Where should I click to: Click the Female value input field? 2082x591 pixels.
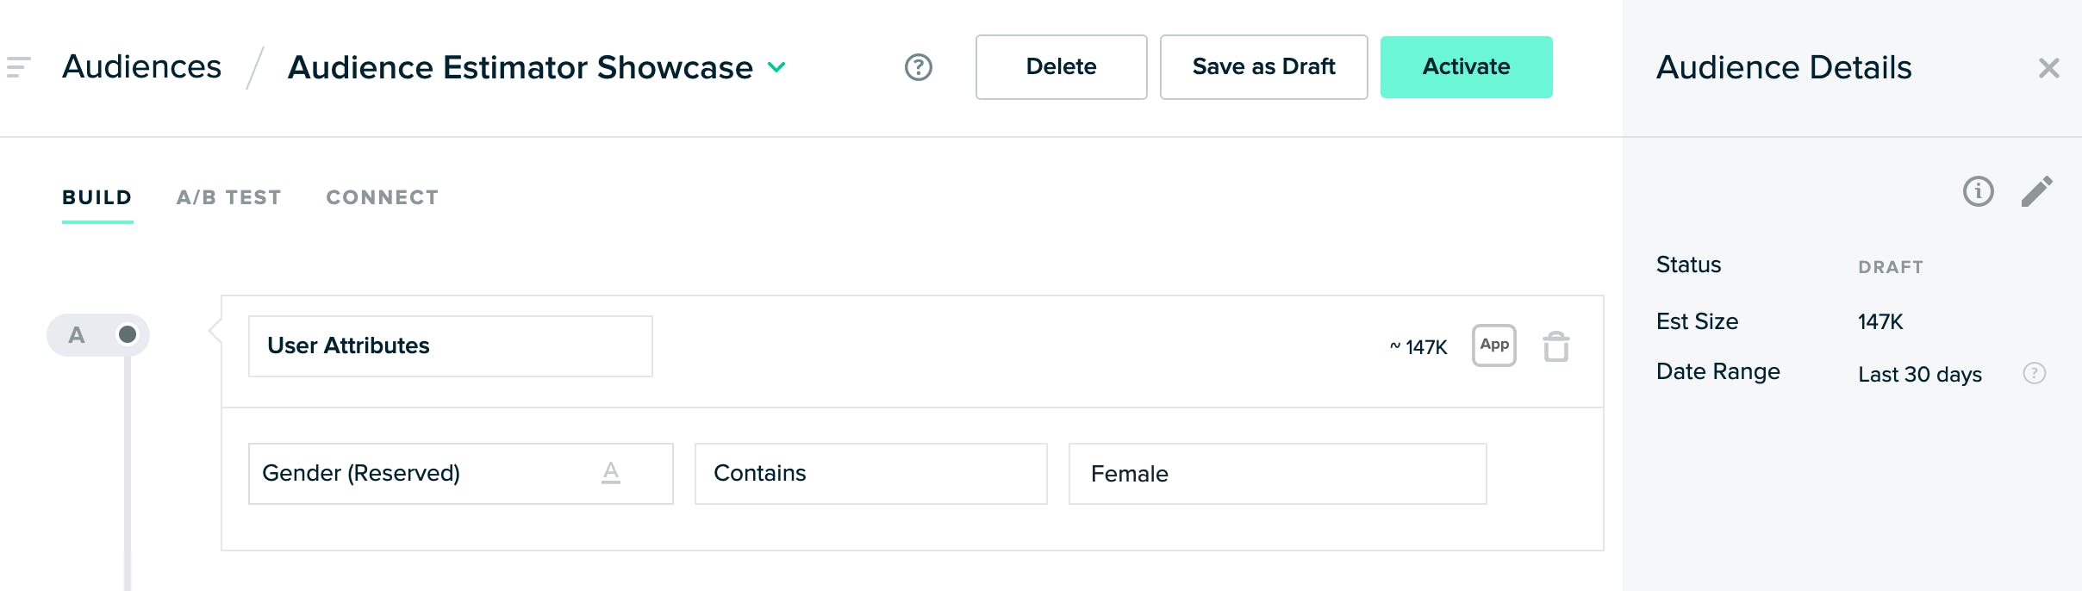click(x=1277, y=474)
